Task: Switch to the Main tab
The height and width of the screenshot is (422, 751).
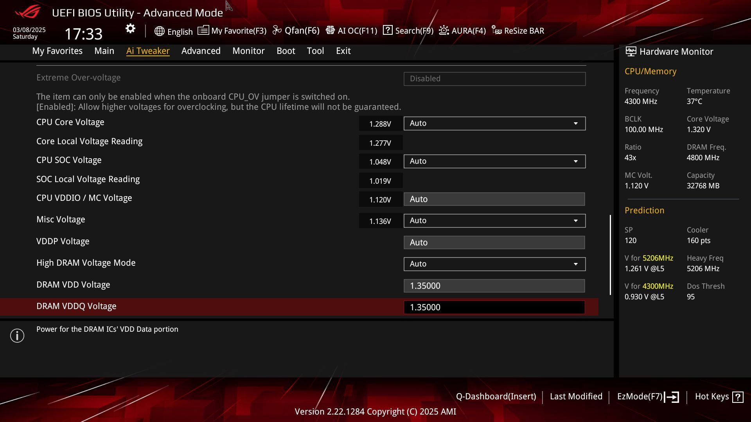Action: coord(104,51)
